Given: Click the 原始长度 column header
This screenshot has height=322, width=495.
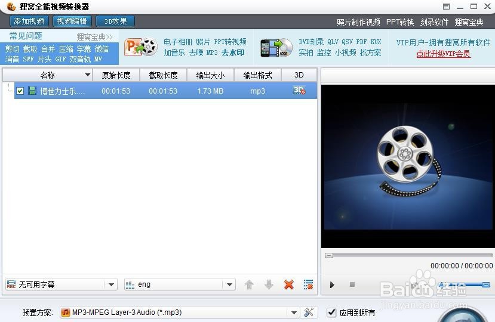Looking at the screenshot, I should coord(116,75).
